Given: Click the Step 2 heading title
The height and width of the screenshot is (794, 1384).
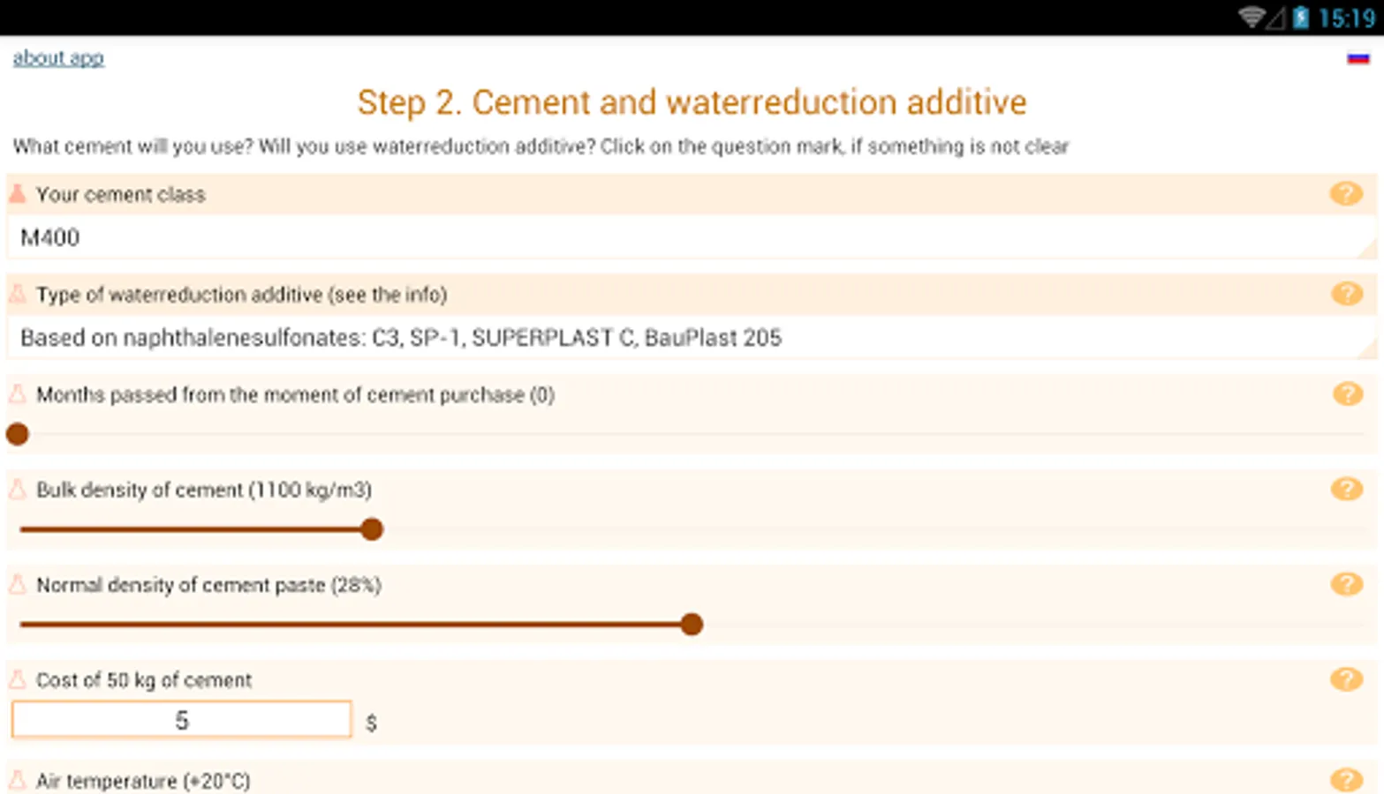Looking at the screenshot, I should coord(692,102).
